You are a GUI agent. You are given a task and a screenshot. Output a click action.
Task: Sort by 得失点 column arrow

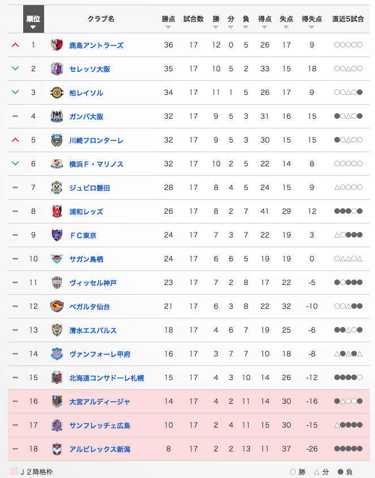(311, 27)
